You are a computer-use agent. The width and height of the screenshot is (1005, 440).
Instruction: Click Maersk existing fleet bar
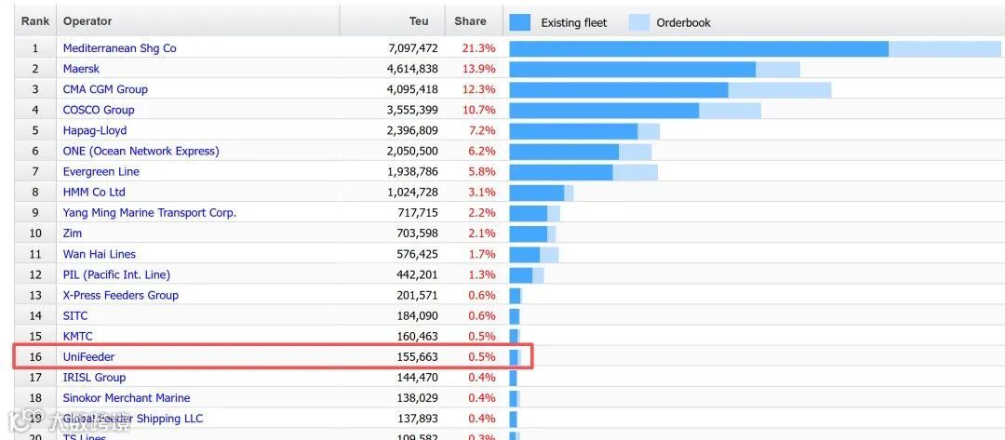[x=633, y=69]
